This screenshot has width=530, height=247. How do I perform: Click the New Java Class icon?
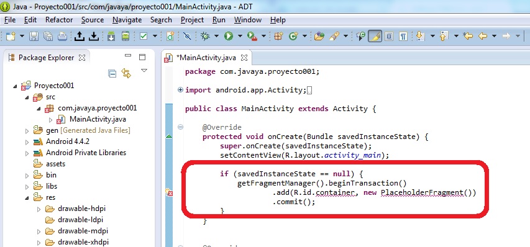coord(293,36)
